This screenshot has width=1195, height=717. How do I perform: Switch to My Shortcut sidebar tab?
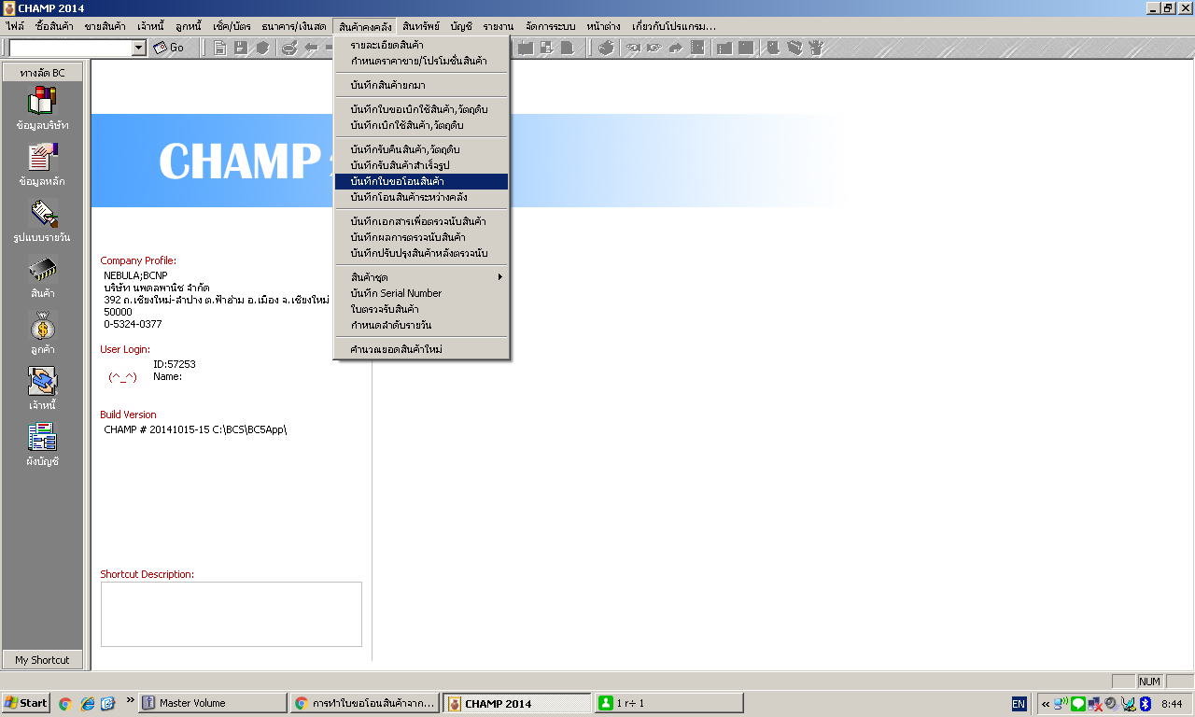(x=43, y=659)
